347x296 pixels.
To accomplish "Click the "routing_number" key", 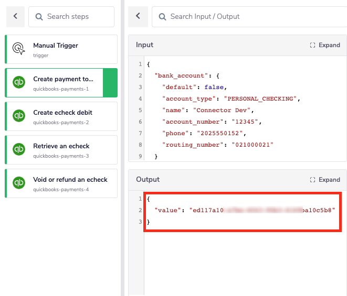I will (193, 145).
